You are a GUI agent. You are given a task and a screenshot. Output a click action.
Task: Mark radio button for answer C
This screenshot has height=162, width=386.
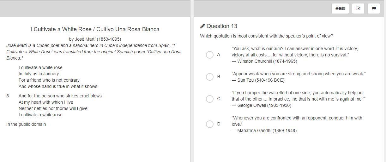[x=210, y=99]
